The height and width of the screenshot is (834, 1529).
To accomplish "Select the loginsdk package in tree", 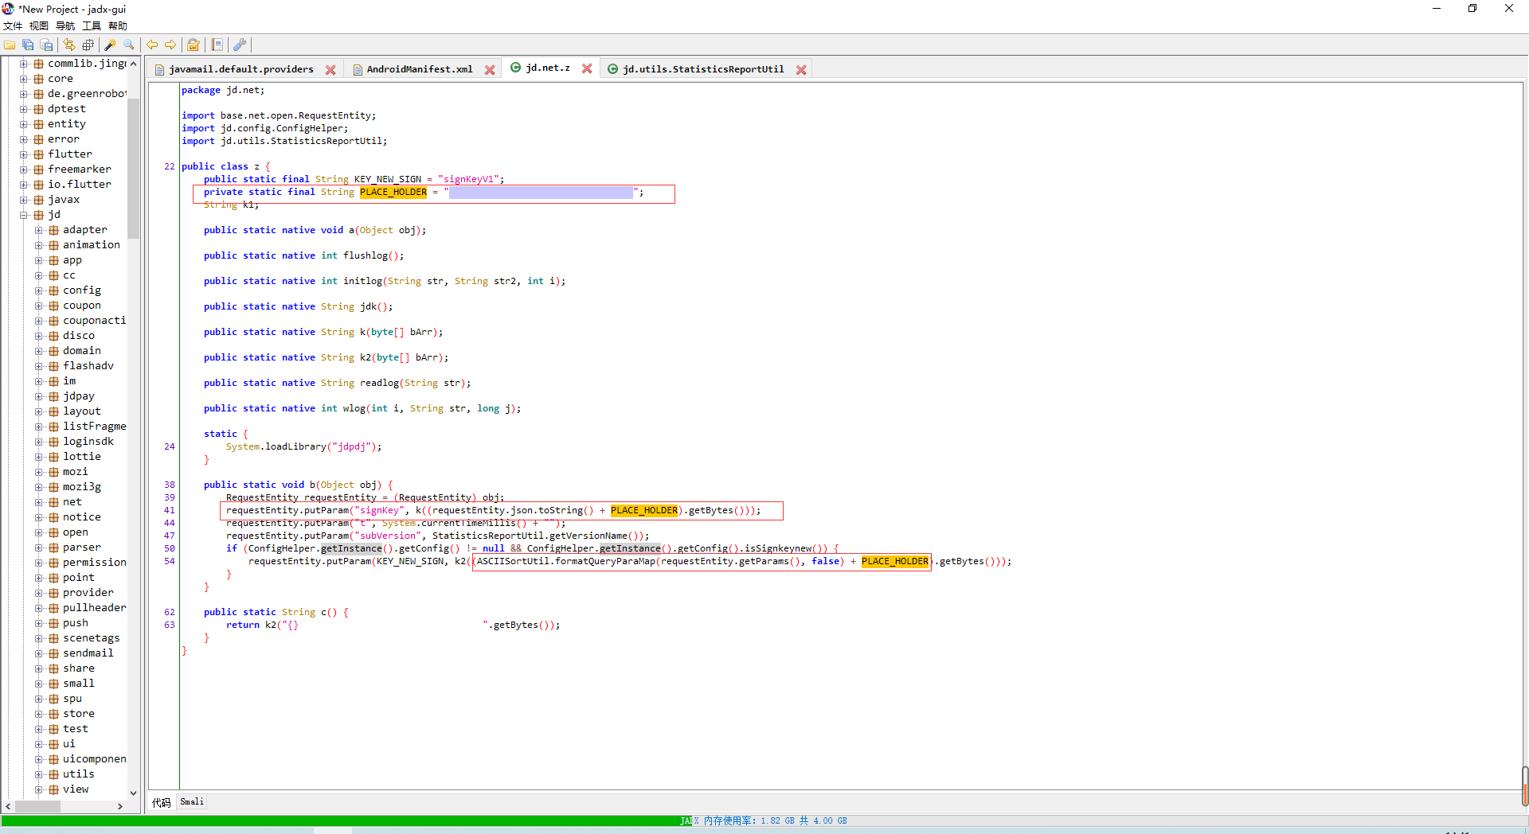I will 88,442.
